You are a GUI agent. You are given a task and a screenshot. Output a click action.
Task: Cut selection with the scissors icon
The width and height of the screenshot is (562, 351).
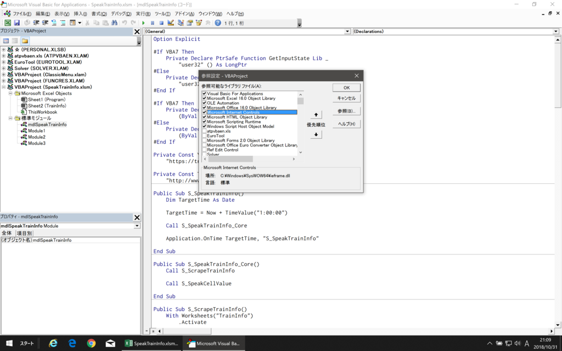pos(87,23)
